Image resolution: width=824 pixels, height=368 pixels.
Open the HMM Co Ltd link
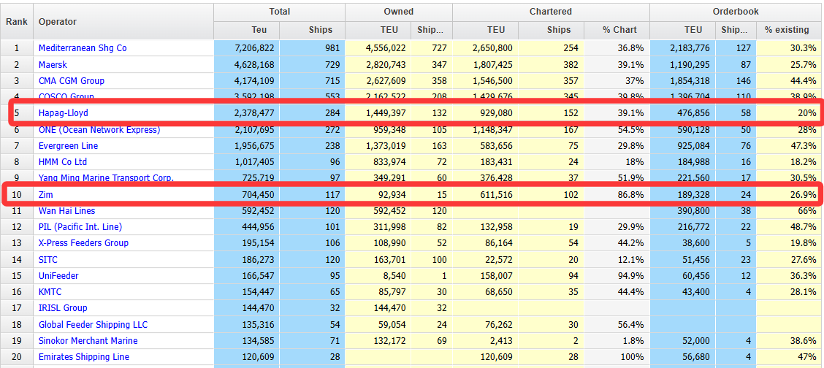point(62,162)
